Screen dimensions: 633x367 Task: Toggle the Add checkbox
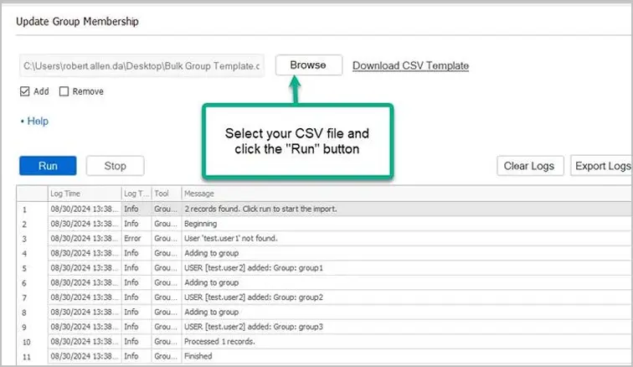(24, 91)
